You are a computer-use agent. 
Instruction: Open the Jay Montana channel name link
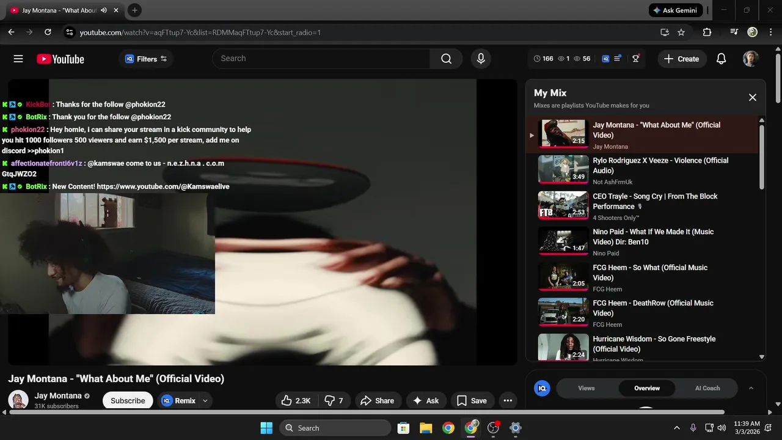(x=58, y=395)
